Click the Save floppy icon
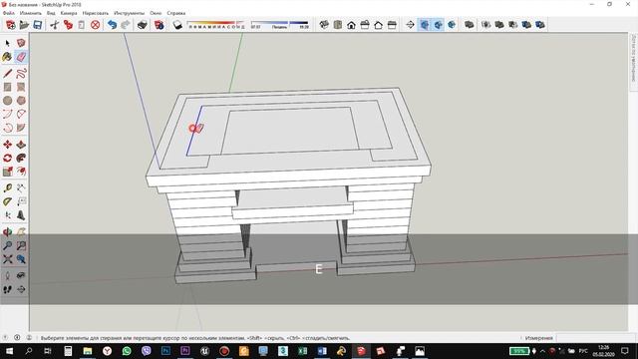Image resolution: width=638 pixels, height=359 pixels. coord(38,25)
